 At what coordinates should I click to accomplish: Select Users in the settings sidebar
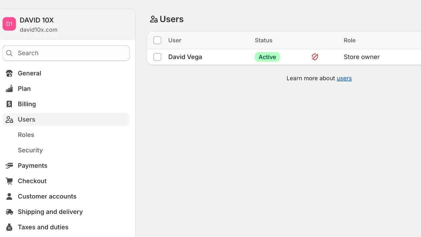[26, 119]
